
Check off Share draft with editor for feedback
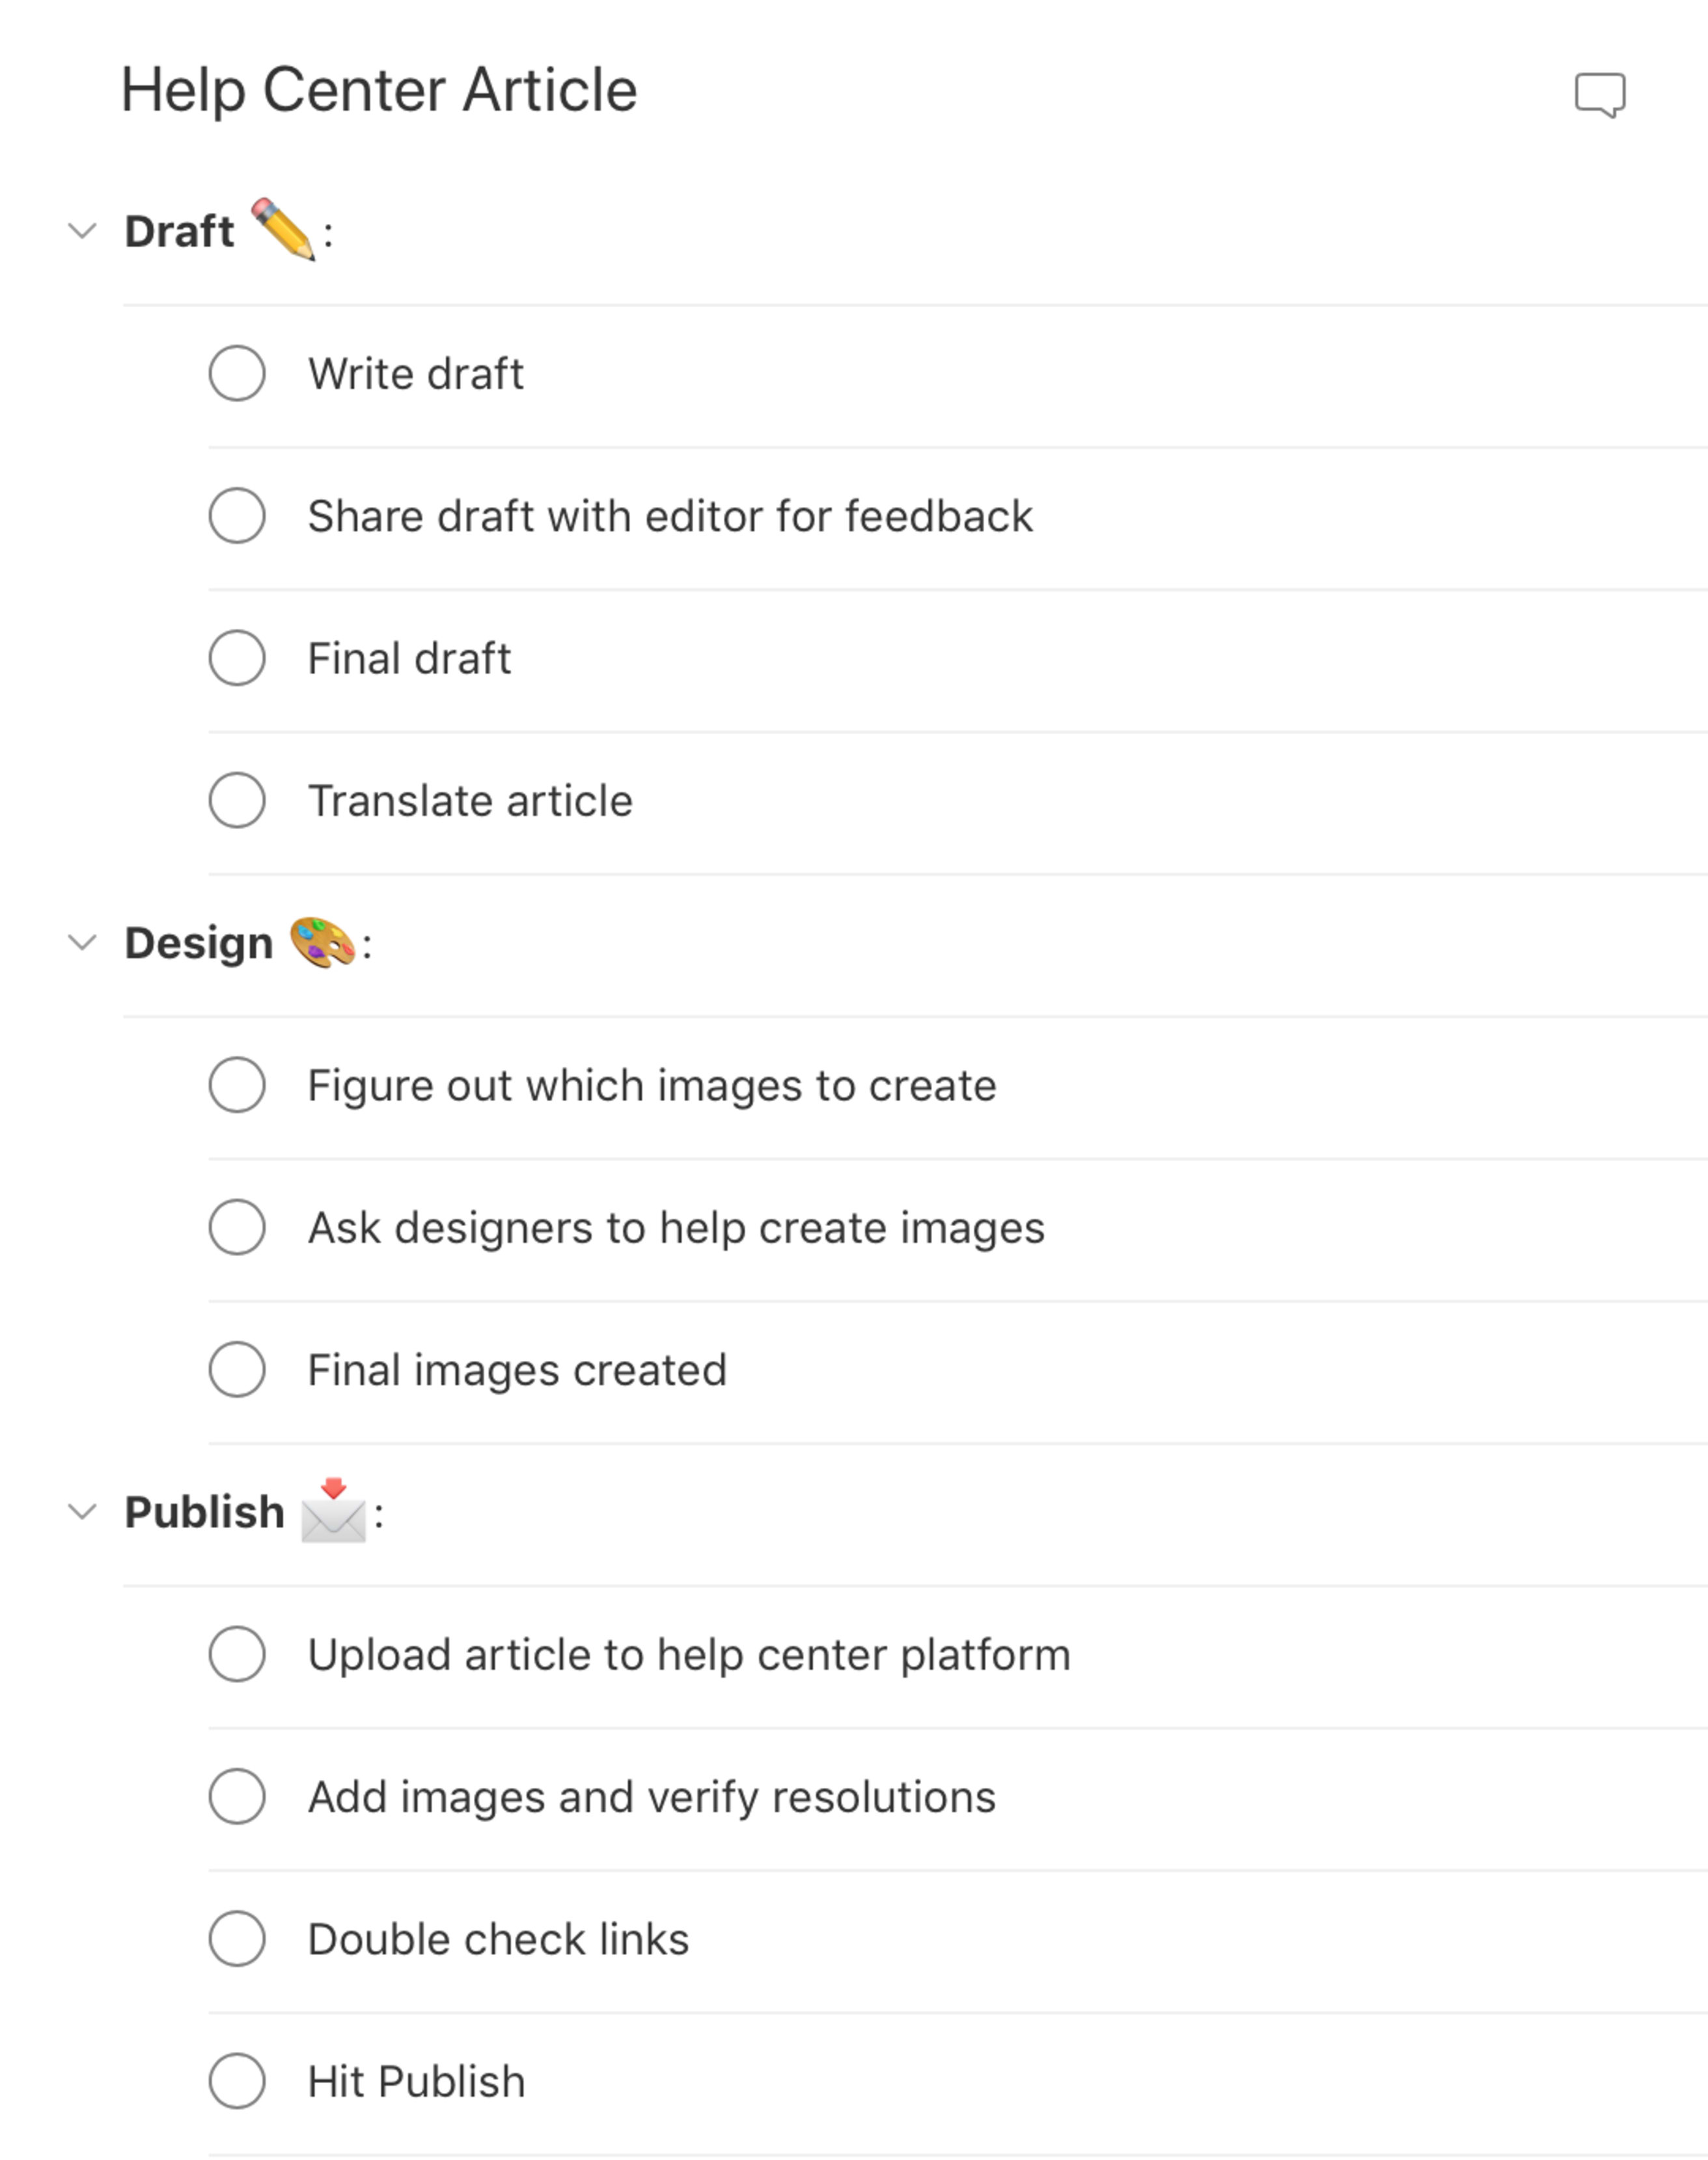click(237, 516)
